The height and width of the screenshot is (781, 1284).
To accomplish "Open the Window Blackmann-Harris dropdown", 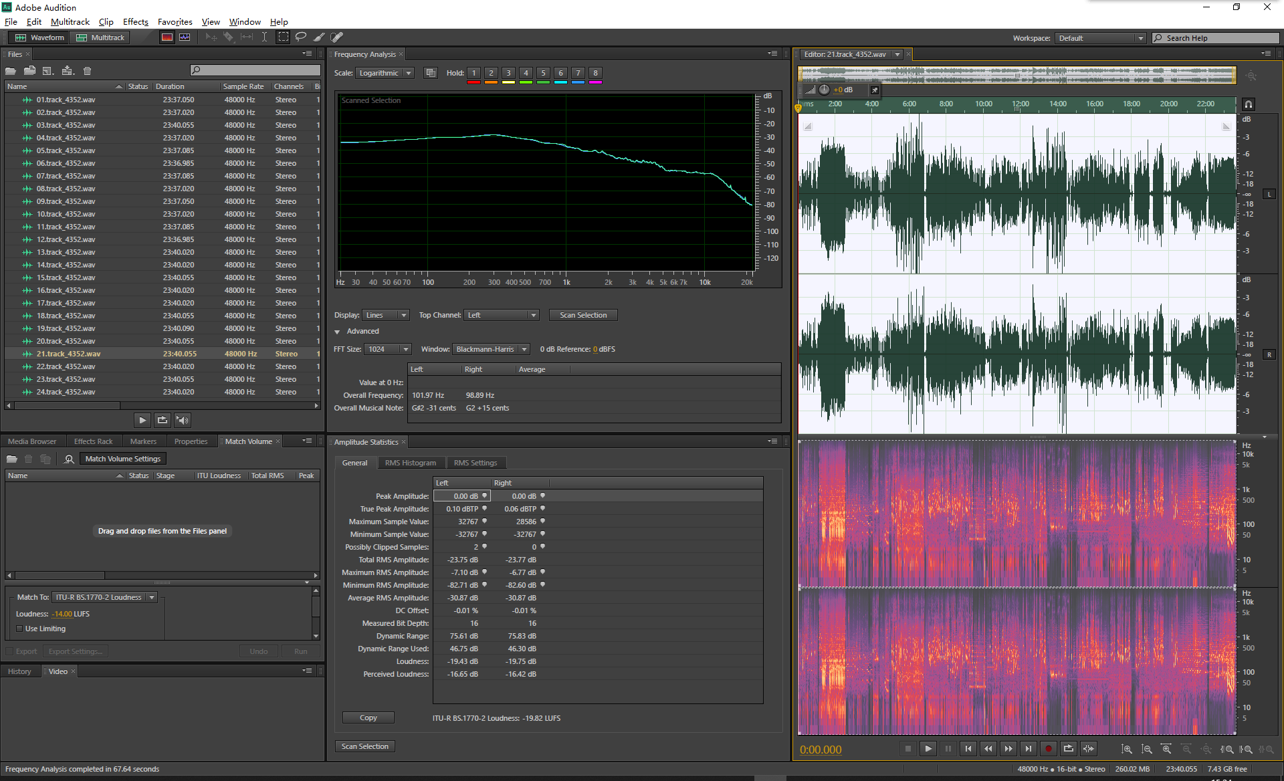I will [x=491, y=349].
